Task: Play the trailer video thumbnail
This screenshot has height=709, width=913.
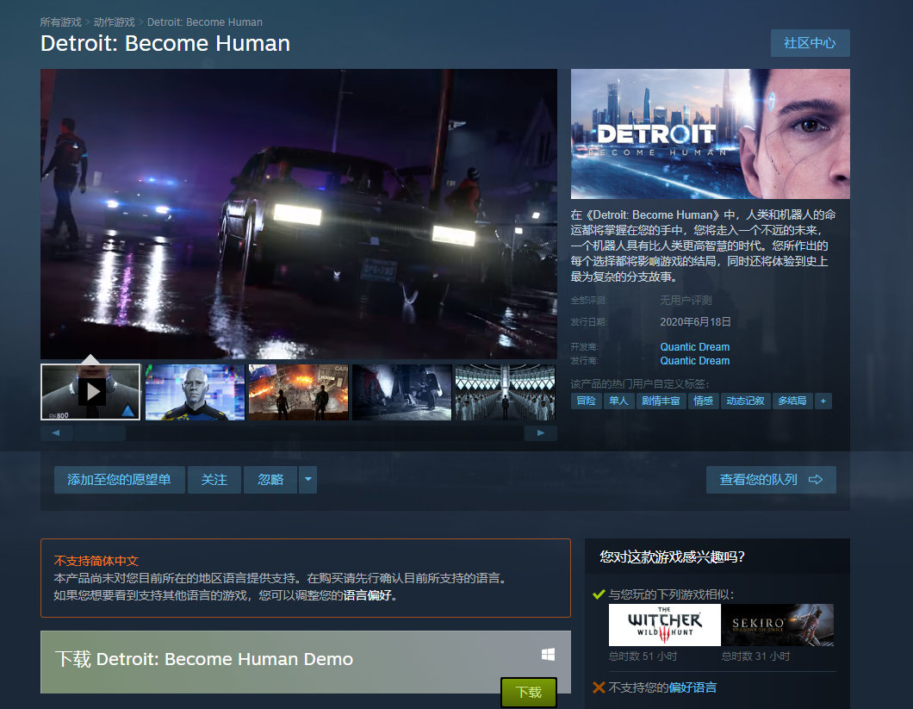Action: [90, 392]
